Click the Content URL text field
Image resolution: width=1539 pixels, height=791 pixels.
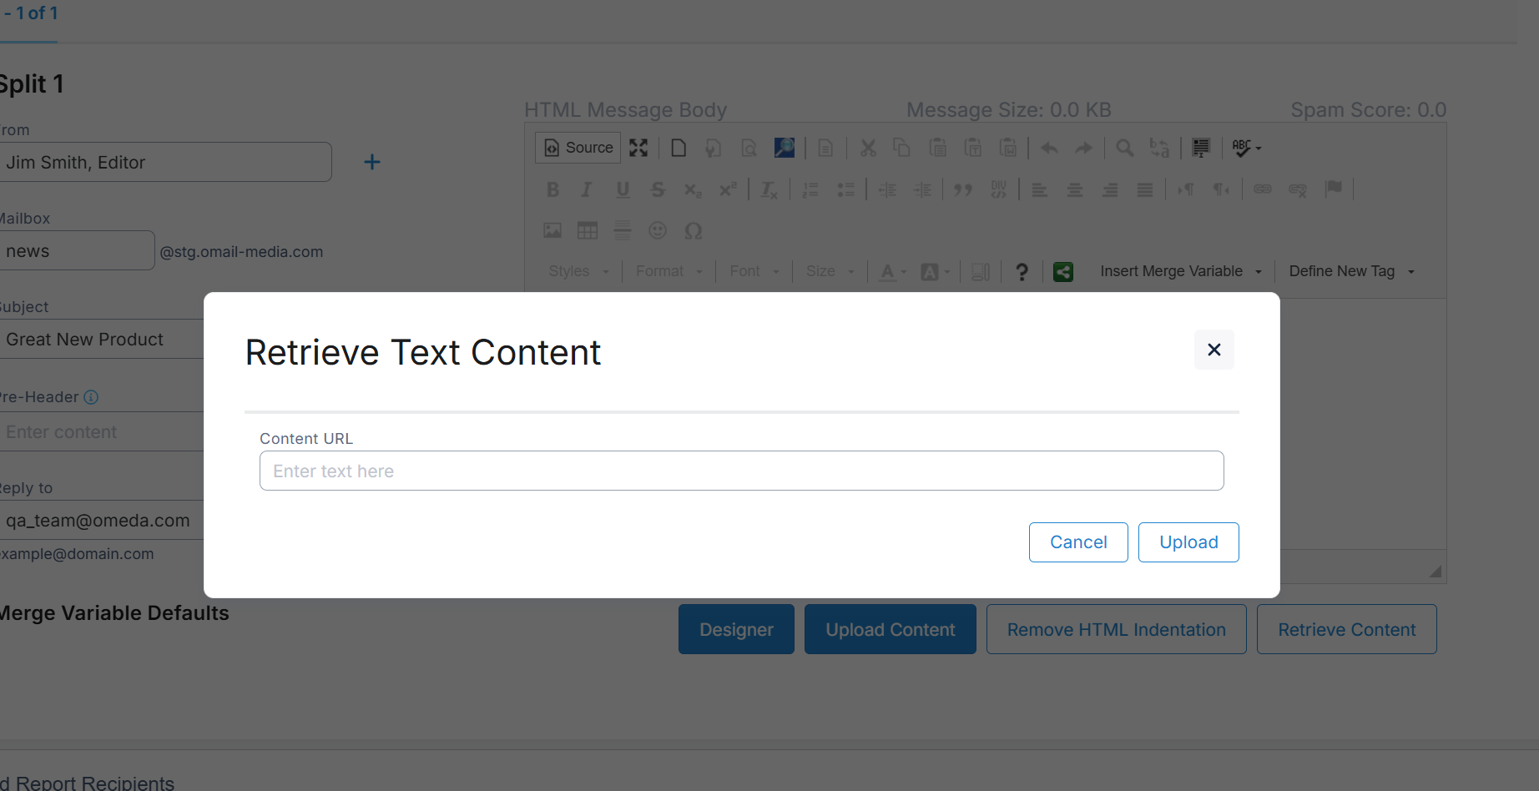741,471
